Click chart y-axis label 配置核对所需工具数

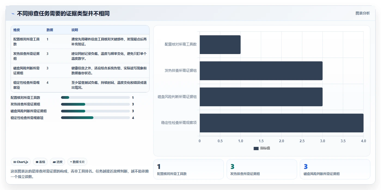tap(181, 44)
